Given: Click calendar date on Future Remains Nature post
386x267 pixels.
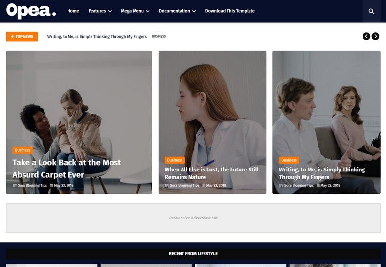Looking at the screenshot, I should [214, 186].
